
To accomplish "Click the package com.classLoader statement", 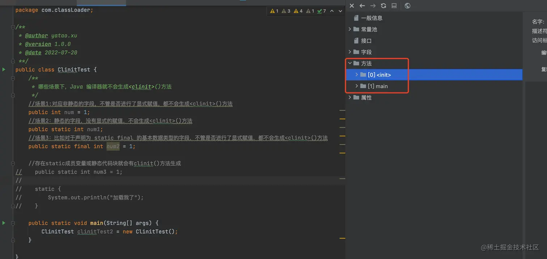I will 54,10.
